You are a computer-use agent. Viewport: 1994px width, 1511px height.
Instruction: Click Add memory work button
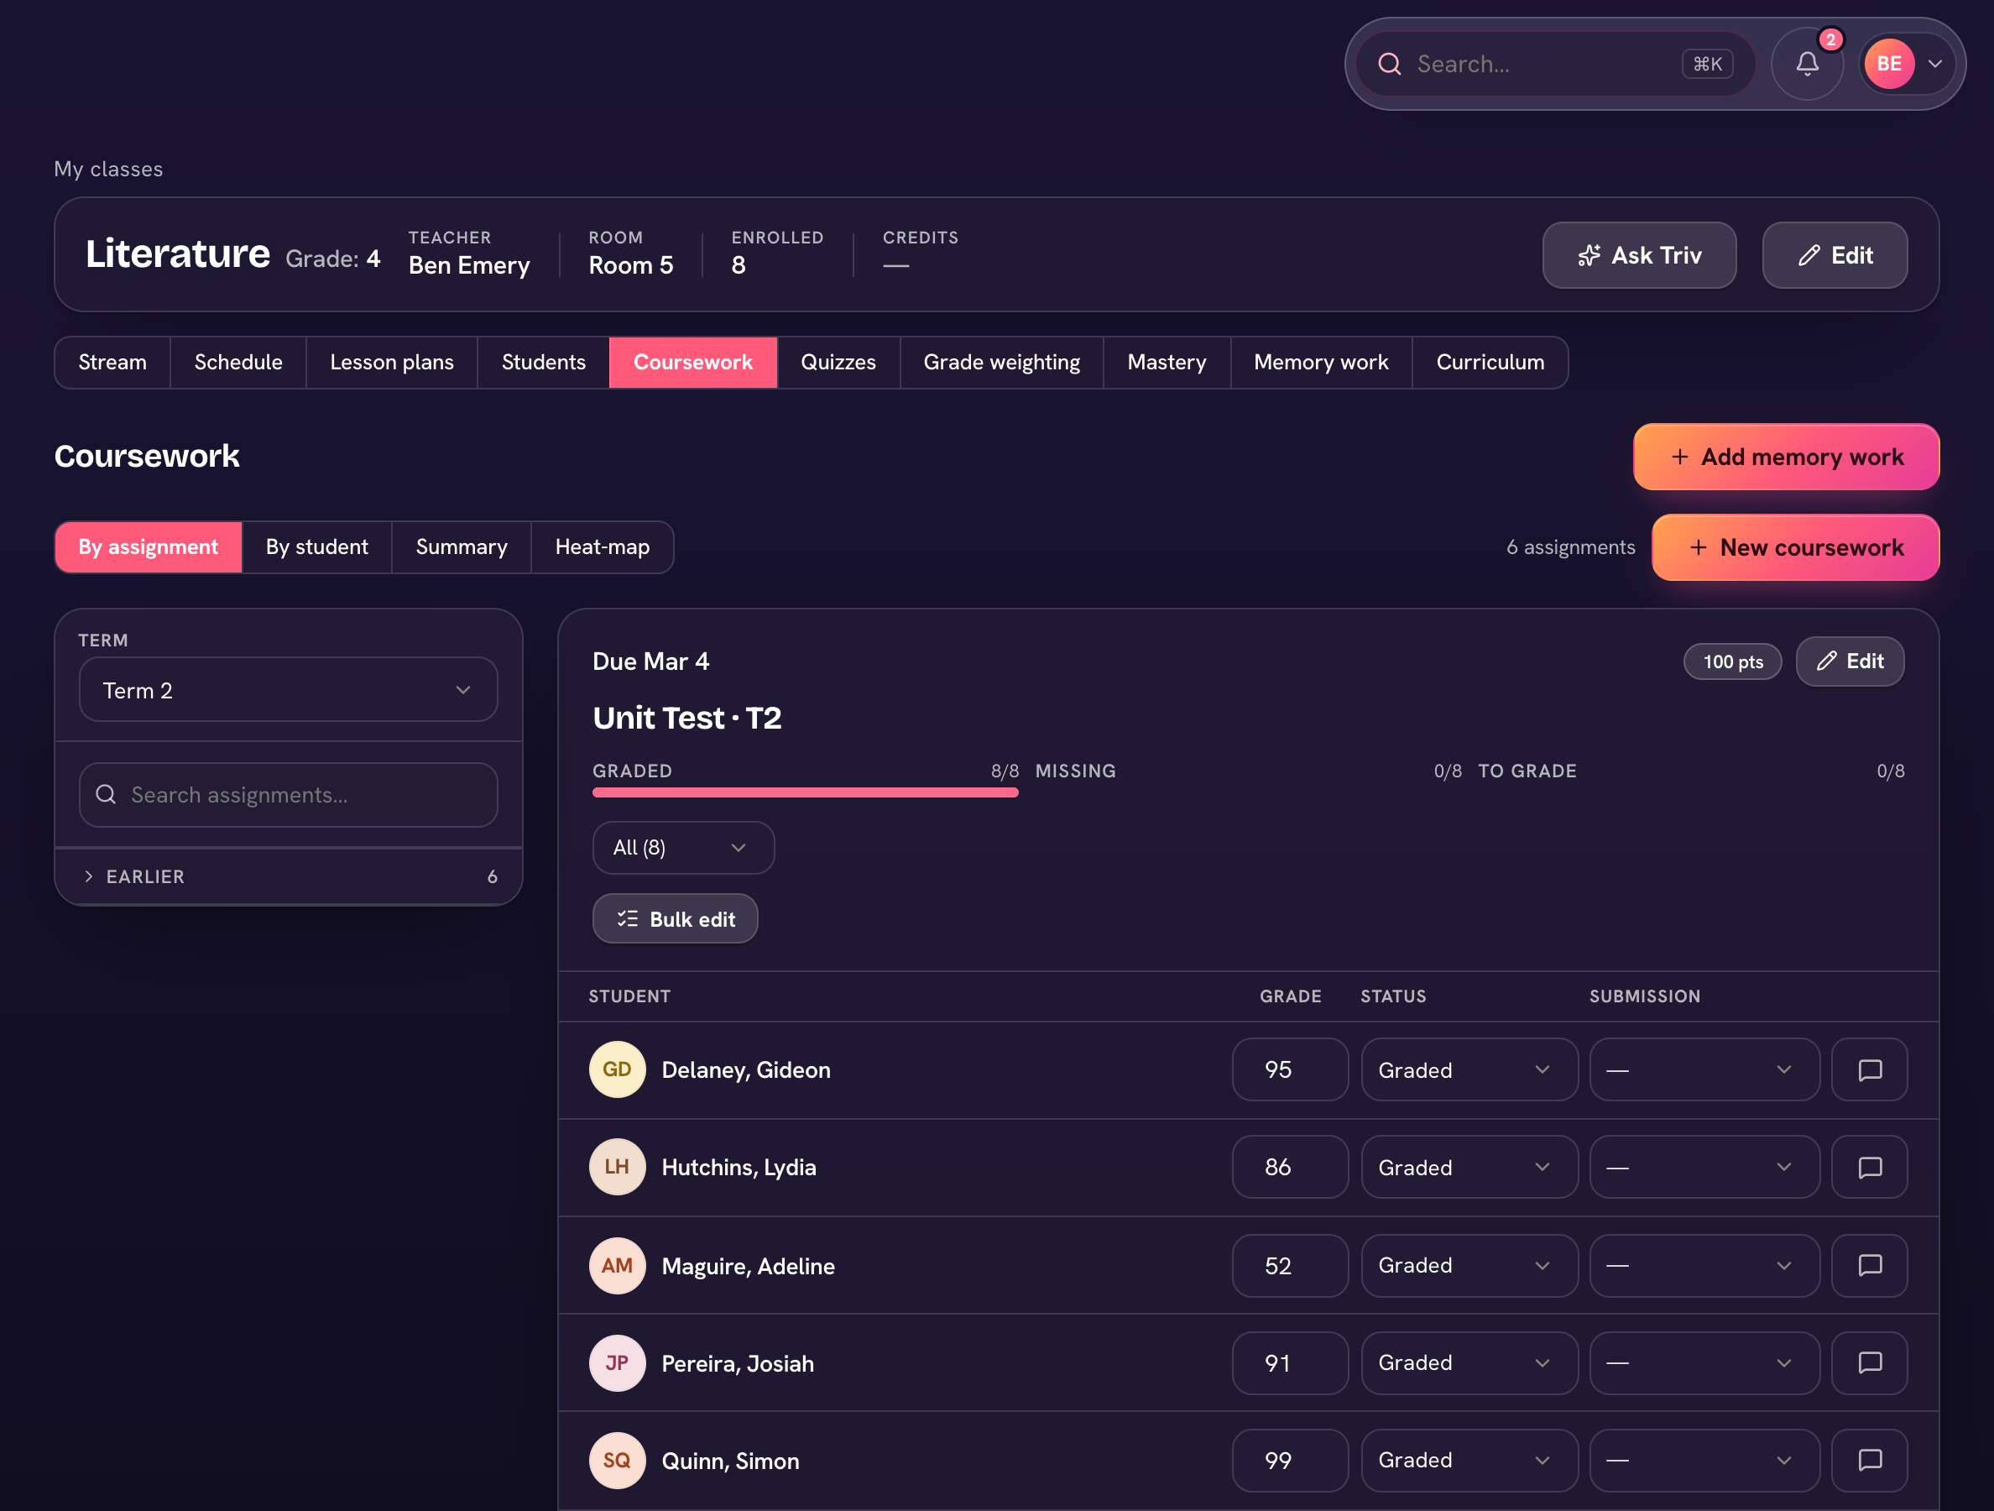[x=1786, y=457]
